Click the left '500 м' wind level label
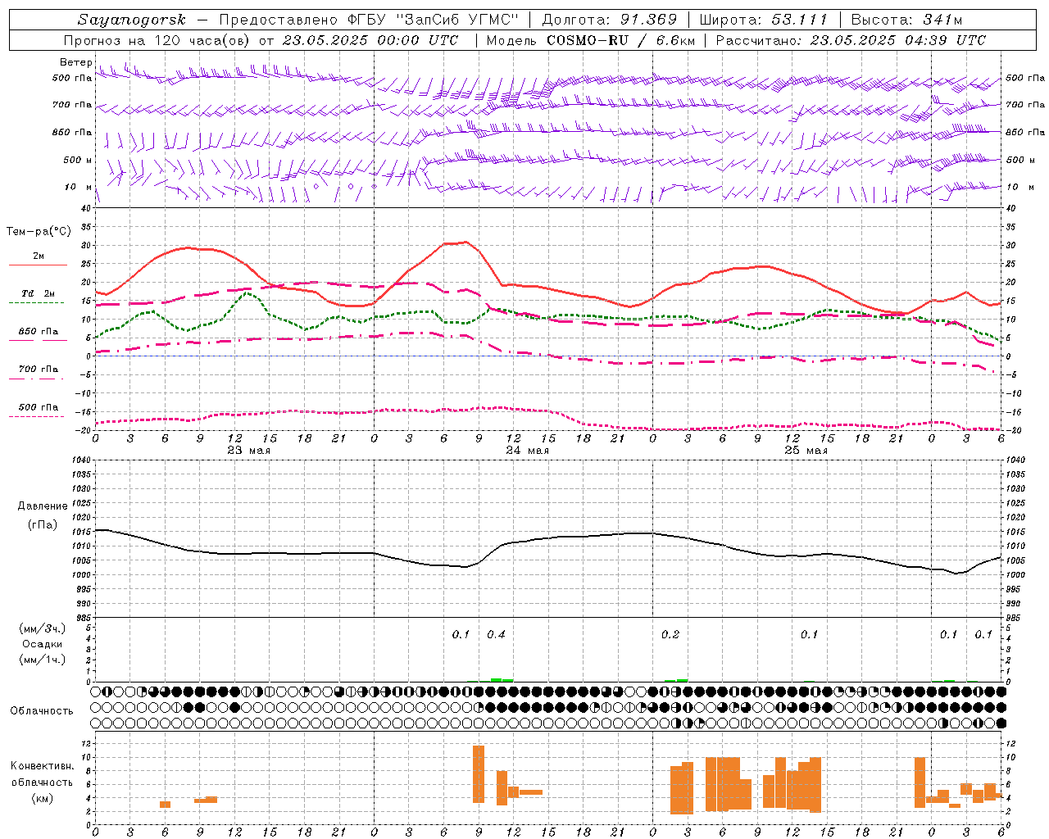The width and height of the screenshot is (1049, 839). pos(78,160)
